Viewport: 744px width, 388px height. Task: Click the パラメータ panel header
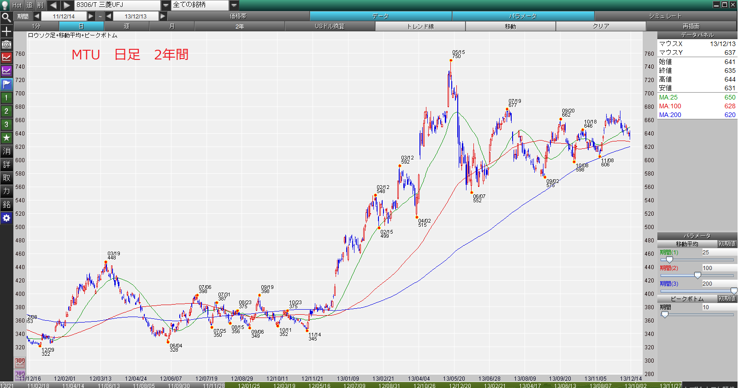[x=697, y=236]
